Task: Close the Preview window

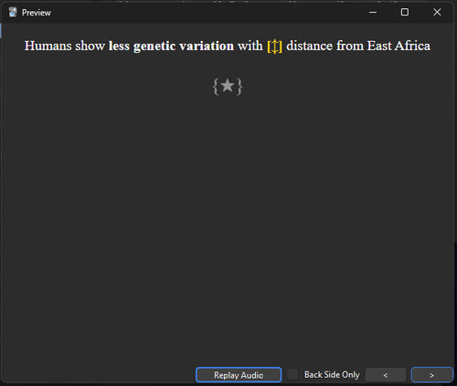Action: tap(437, 12)
